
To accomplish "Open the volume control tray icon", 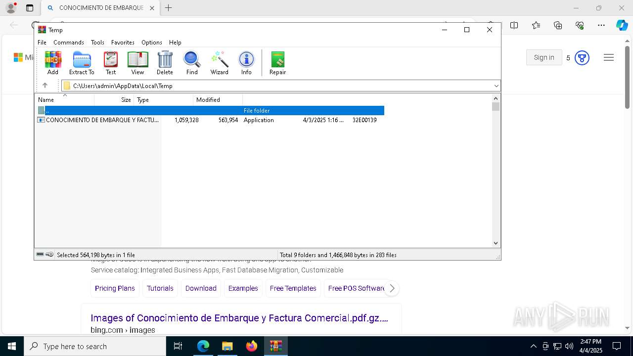I will click(x=569, y=346).
